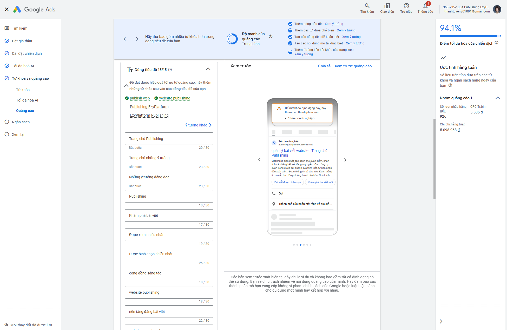Collapse the Dòng tiêu đề section
Viewport: 507px width, 330px height.
[x=208, y=69]
